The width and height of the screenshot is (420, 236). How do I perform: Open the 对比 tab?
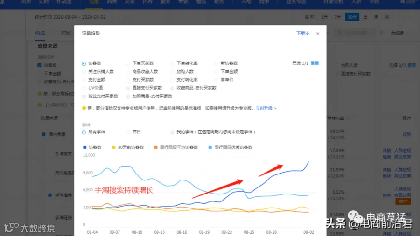click(66, 33)
